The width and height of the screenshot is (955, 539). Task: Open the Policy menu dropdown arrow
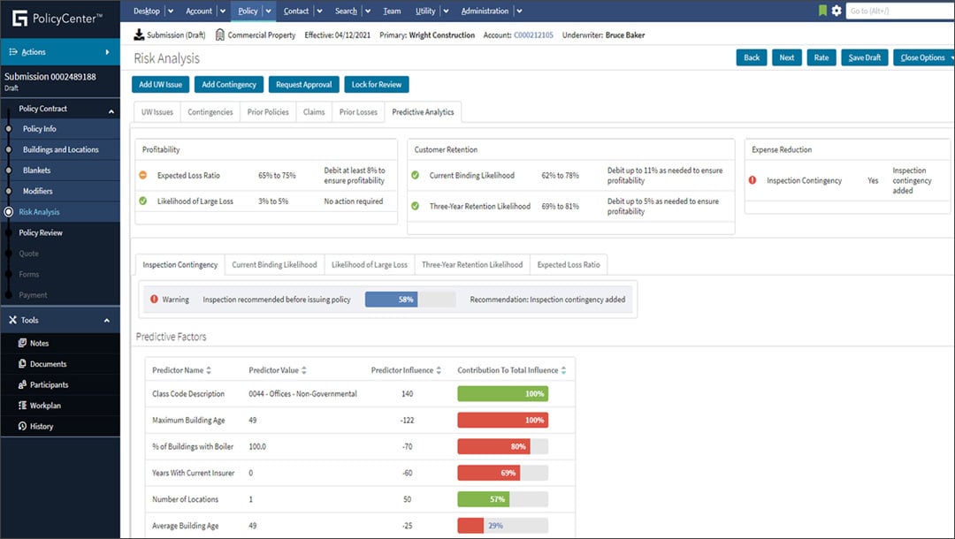[x=269, y=11]
